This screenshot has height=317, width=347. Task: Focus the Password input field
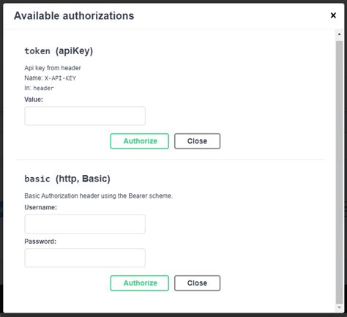[x=85, y=258]
